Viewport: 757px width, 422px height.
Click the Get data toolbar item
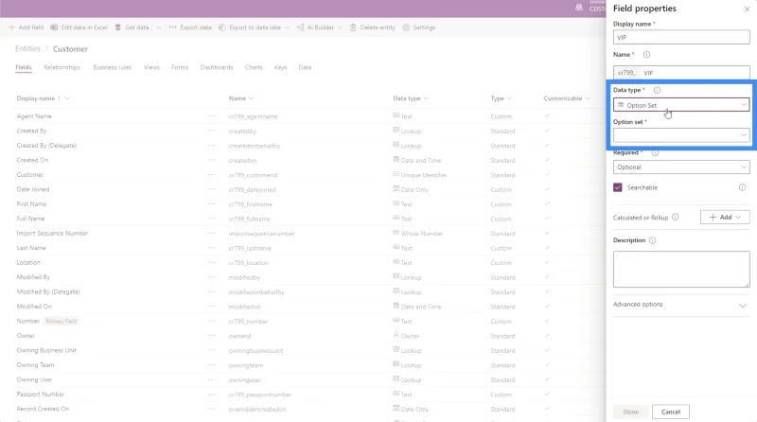click(132, 27)
